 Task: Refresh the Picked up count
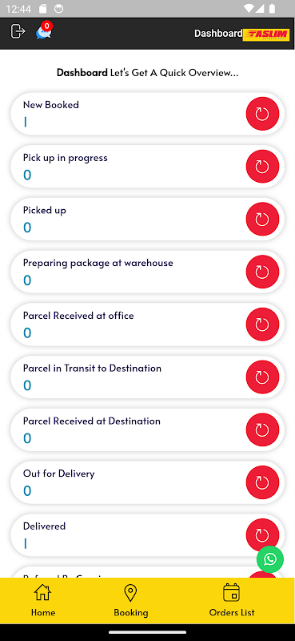[262, 219]
